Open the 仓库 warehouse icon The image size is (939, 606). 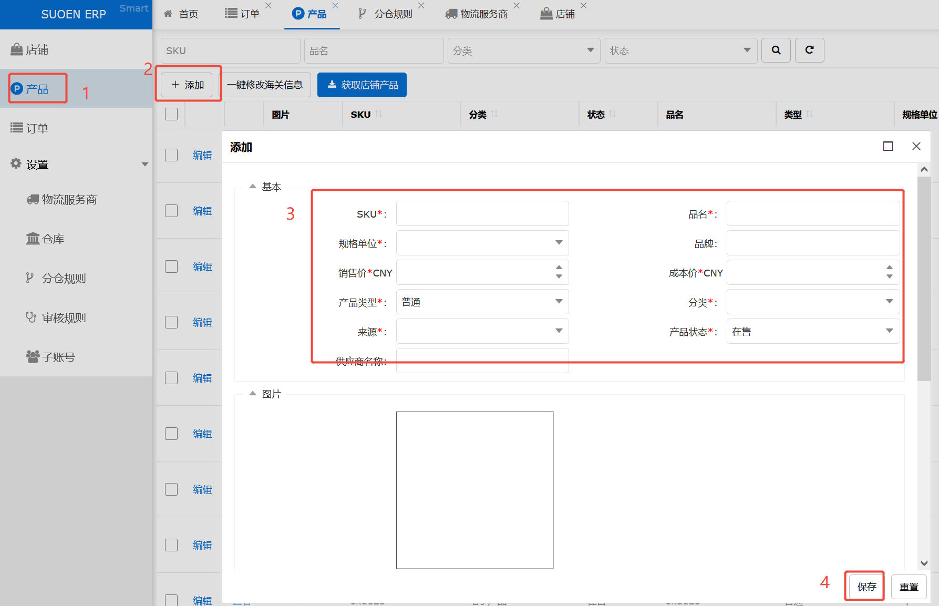(33, 238)
